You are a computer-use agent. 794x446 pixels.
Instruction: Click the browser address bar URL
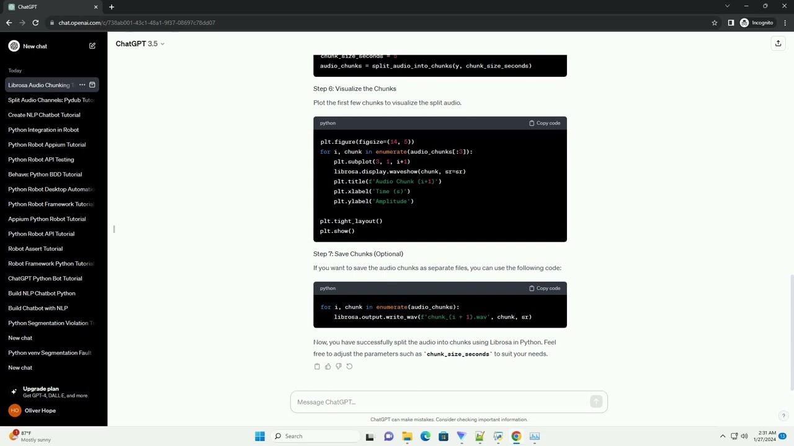coord(136,23)
